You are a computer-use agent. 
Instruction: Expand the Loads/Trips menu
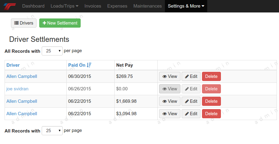[64, 6]
